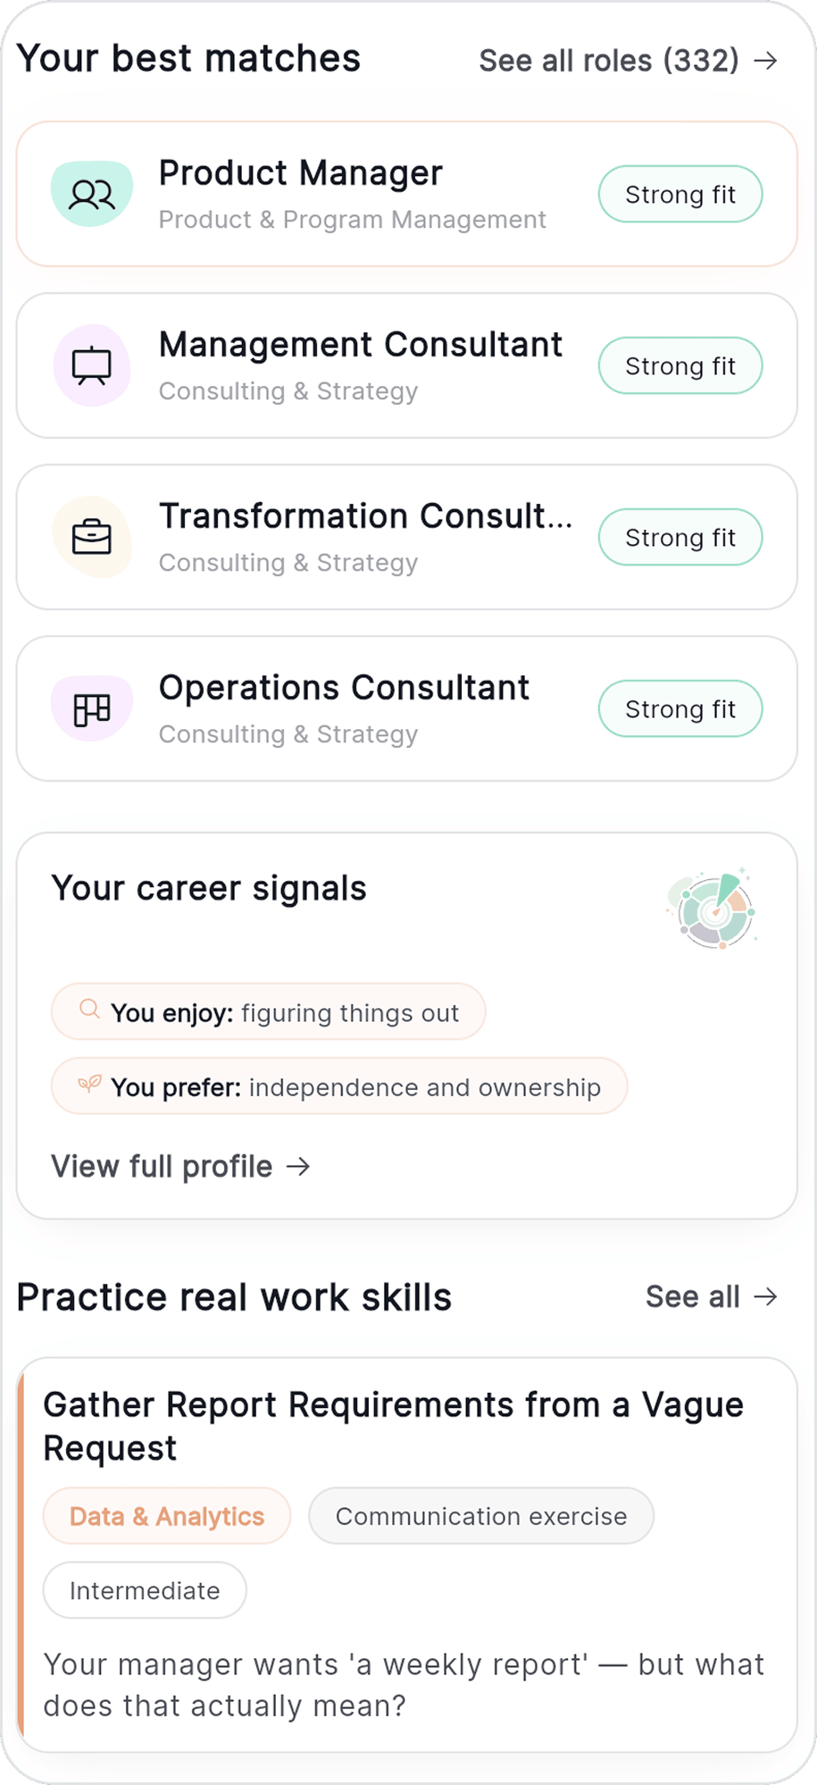Select the independence and ownership preference chip

click(x=338, y=1086)
